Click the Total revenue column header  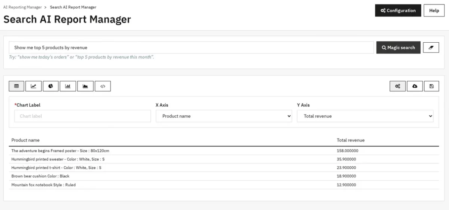tap(351, 140)
